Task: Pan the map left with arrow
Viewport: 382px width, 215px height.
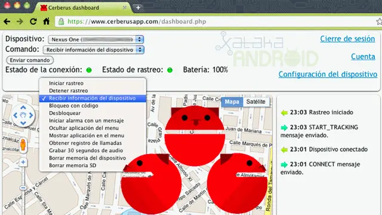Action: click(16, 115)
